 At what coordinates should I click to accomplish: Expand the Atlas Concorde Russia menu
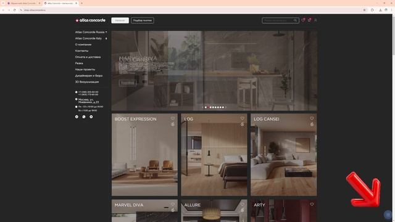point(91,32)
